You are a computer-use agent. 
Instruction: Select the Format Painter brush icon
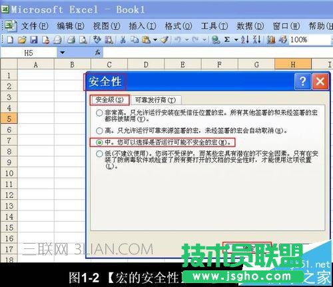tap(165, 40)
